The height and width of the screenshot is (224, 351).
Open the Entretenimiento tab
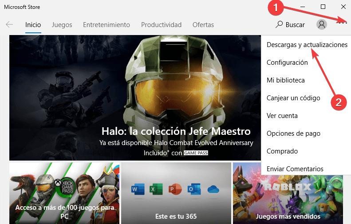click(x=106, y=24)
